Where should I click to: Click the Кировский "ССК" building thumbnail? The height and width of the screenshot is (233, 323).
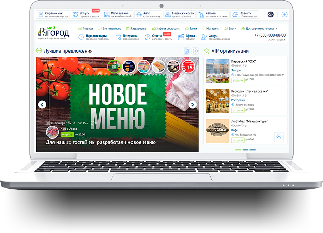click(217, 71)
